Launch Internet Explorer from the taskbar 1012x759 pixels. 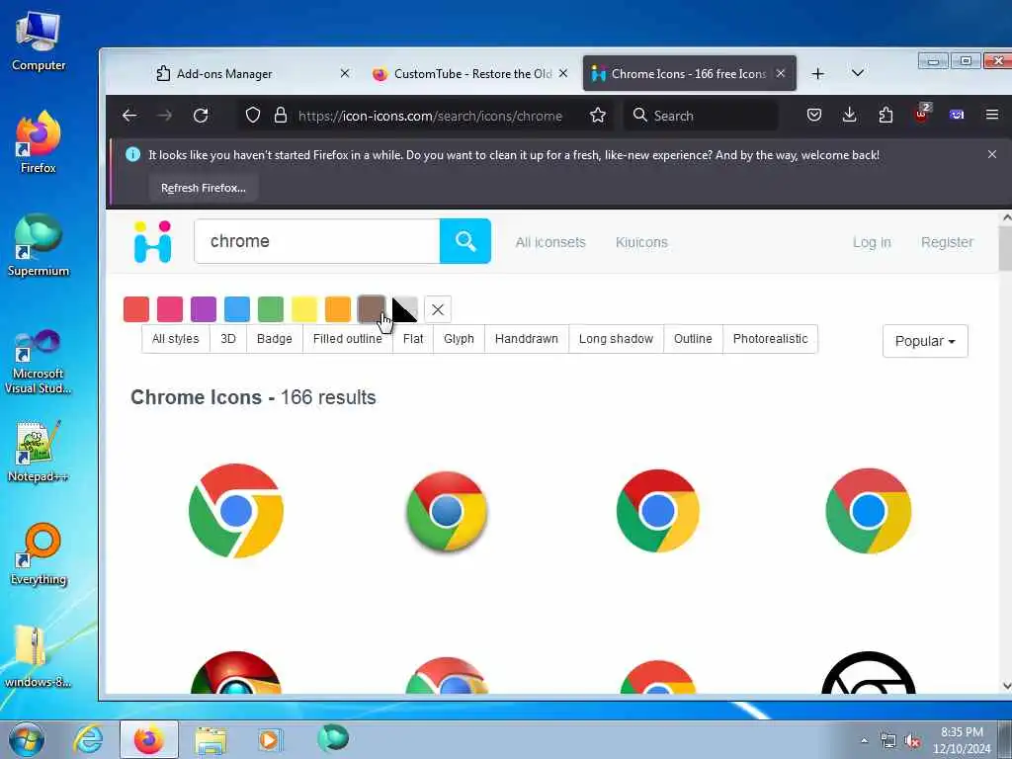click(x=88, y=739)
